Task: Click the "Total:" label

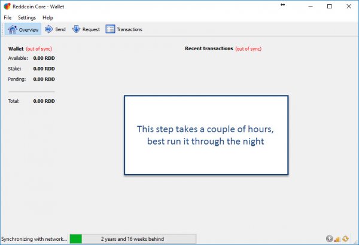Action: coord(14,101)
